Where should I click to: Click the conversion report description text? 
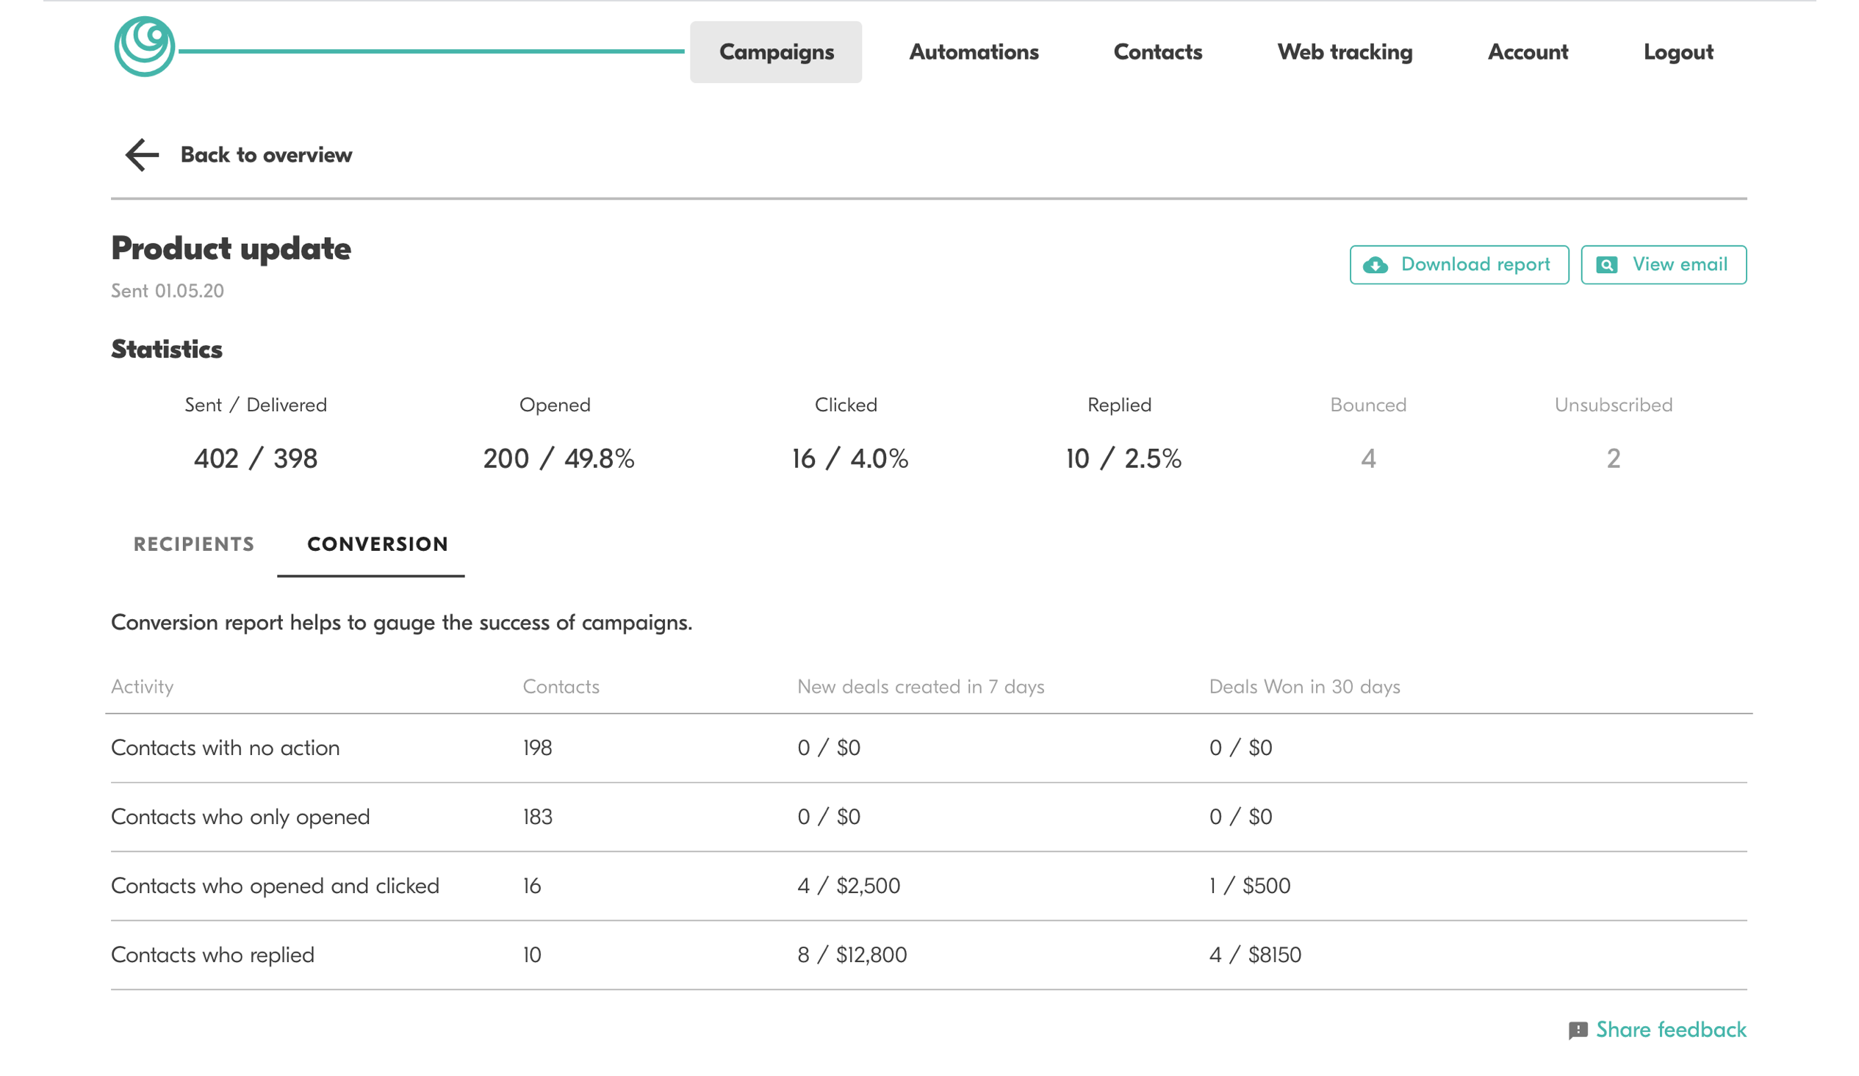tap(401, 623)
